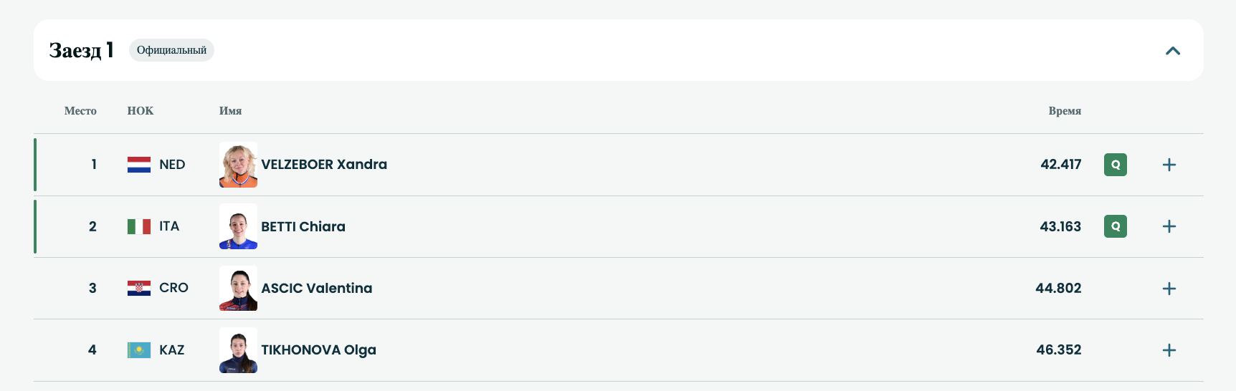
Task: Click Betti's green Q qualified badge
Action: [1115, 226]
